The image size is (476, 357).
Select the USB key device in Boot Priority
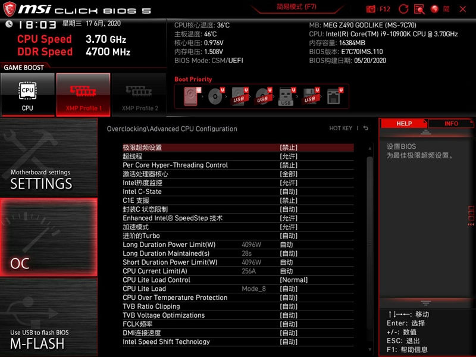(286, 95)
